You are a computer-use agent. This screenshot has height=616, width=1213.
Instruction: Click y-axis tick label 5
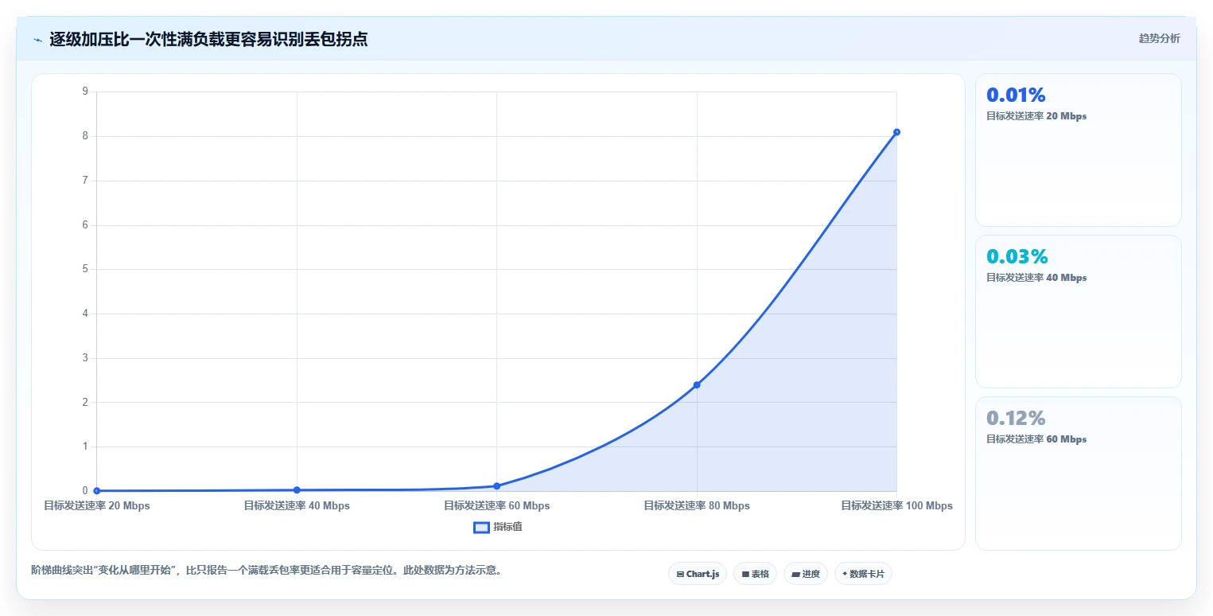(x=85, y=269)
